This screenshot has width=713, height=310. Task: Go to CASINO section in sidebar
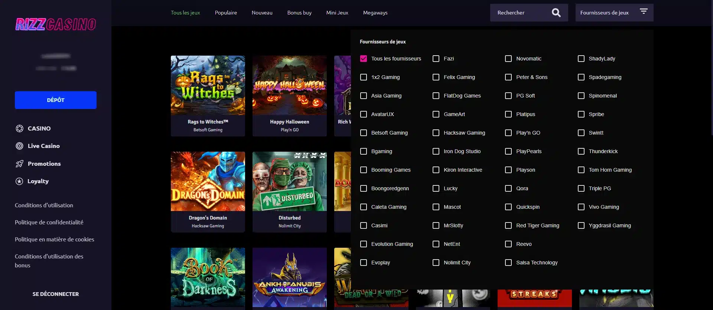[x=39, y=128]
